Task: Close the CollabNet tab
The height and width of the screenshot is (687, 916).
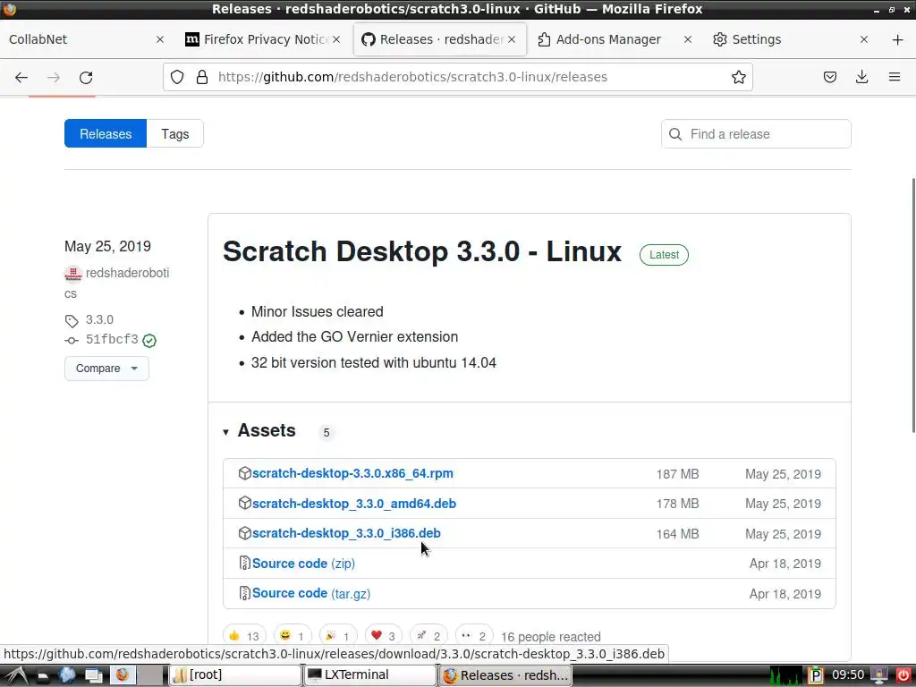Action: (160, 39)
